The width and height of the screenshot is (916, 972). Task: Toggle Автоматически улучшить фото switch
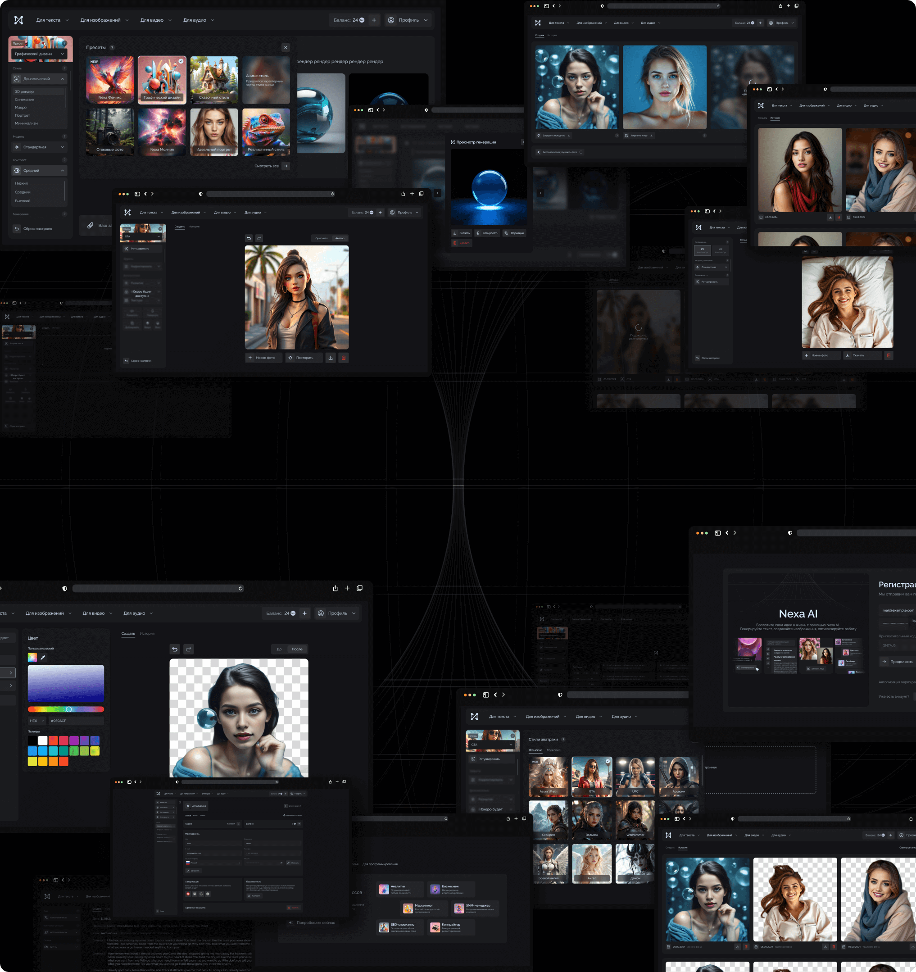click(x=580, y=152)
